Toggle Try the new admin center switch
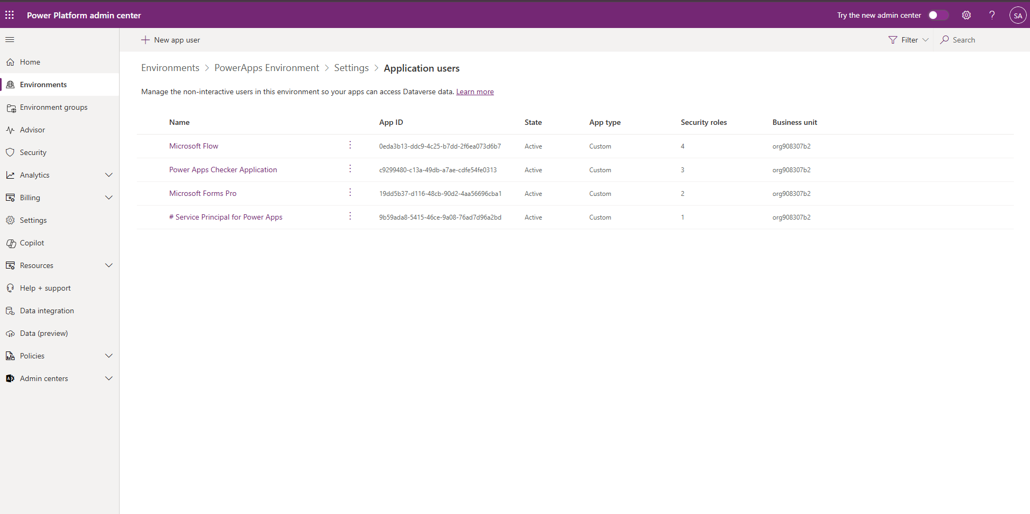The height and width of the screenshot is (514, 1030). (938, 15)
